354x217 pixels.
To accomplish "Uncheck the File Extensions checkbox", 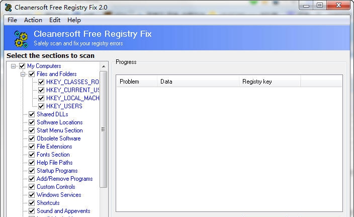I will [x=32, y=147].
